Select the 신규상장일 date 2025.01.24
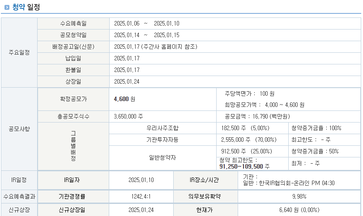The width and height of the screenshot is (363, 216). pyautogui.click(x=141, y=210)
